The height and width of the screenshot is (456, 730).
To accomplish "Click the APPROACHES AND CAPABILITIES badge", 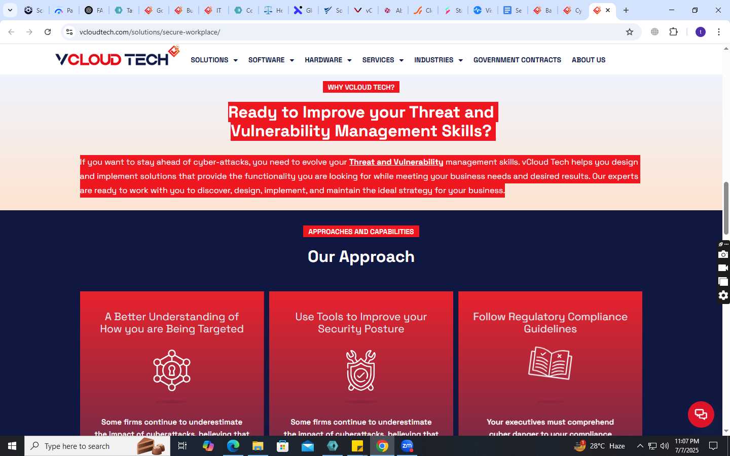I will click(361, 232).
